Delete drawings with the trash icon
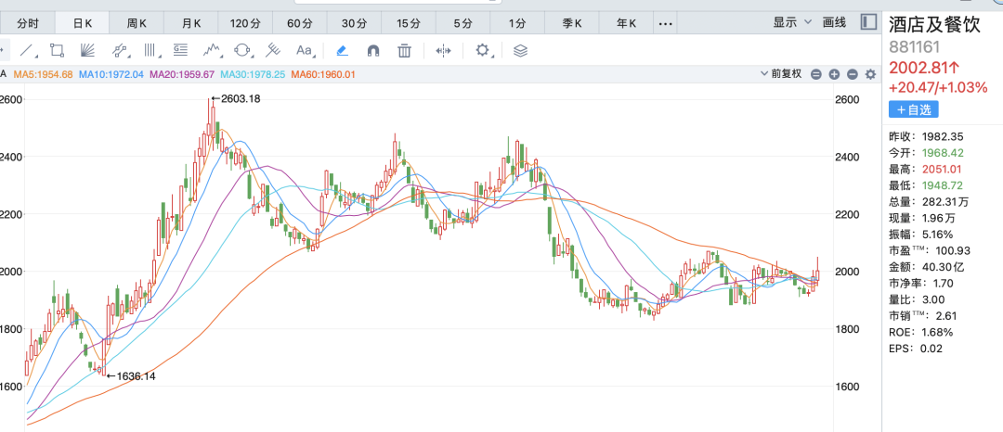Image resolution: width=1003 pixels, height=432 pixels. tap(404, 50)
